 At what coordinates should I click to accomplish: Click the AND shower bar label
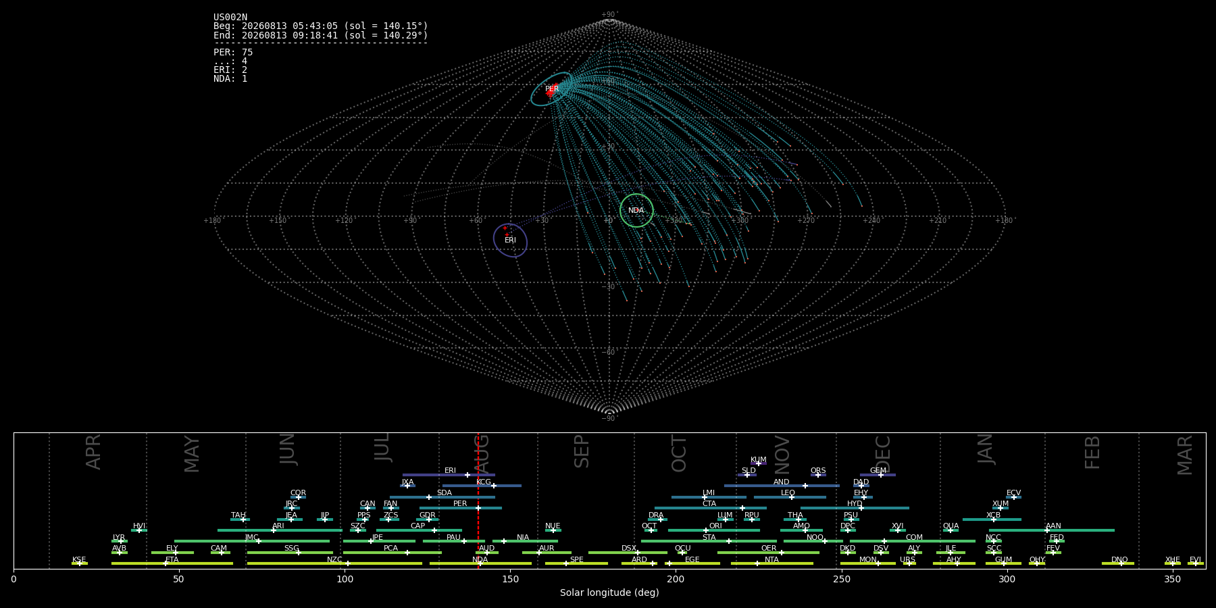click(x=782, y=482)
